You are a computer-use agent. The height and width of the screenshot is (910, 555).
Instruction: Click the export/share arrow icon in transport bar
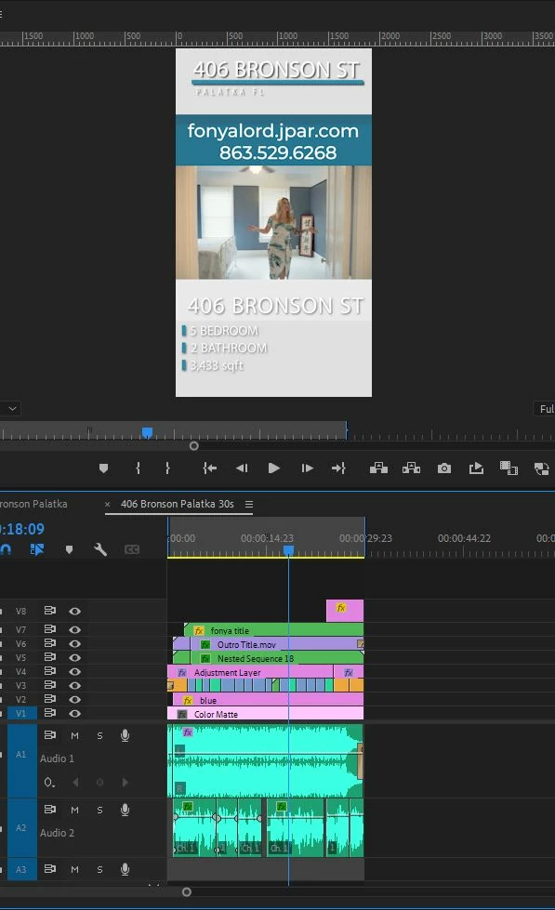(x=477, y=468)
